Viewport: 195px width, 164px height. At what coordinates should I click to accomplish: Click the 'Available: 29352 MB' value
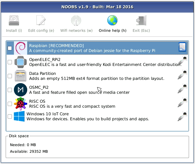click(x=29, y=151)
